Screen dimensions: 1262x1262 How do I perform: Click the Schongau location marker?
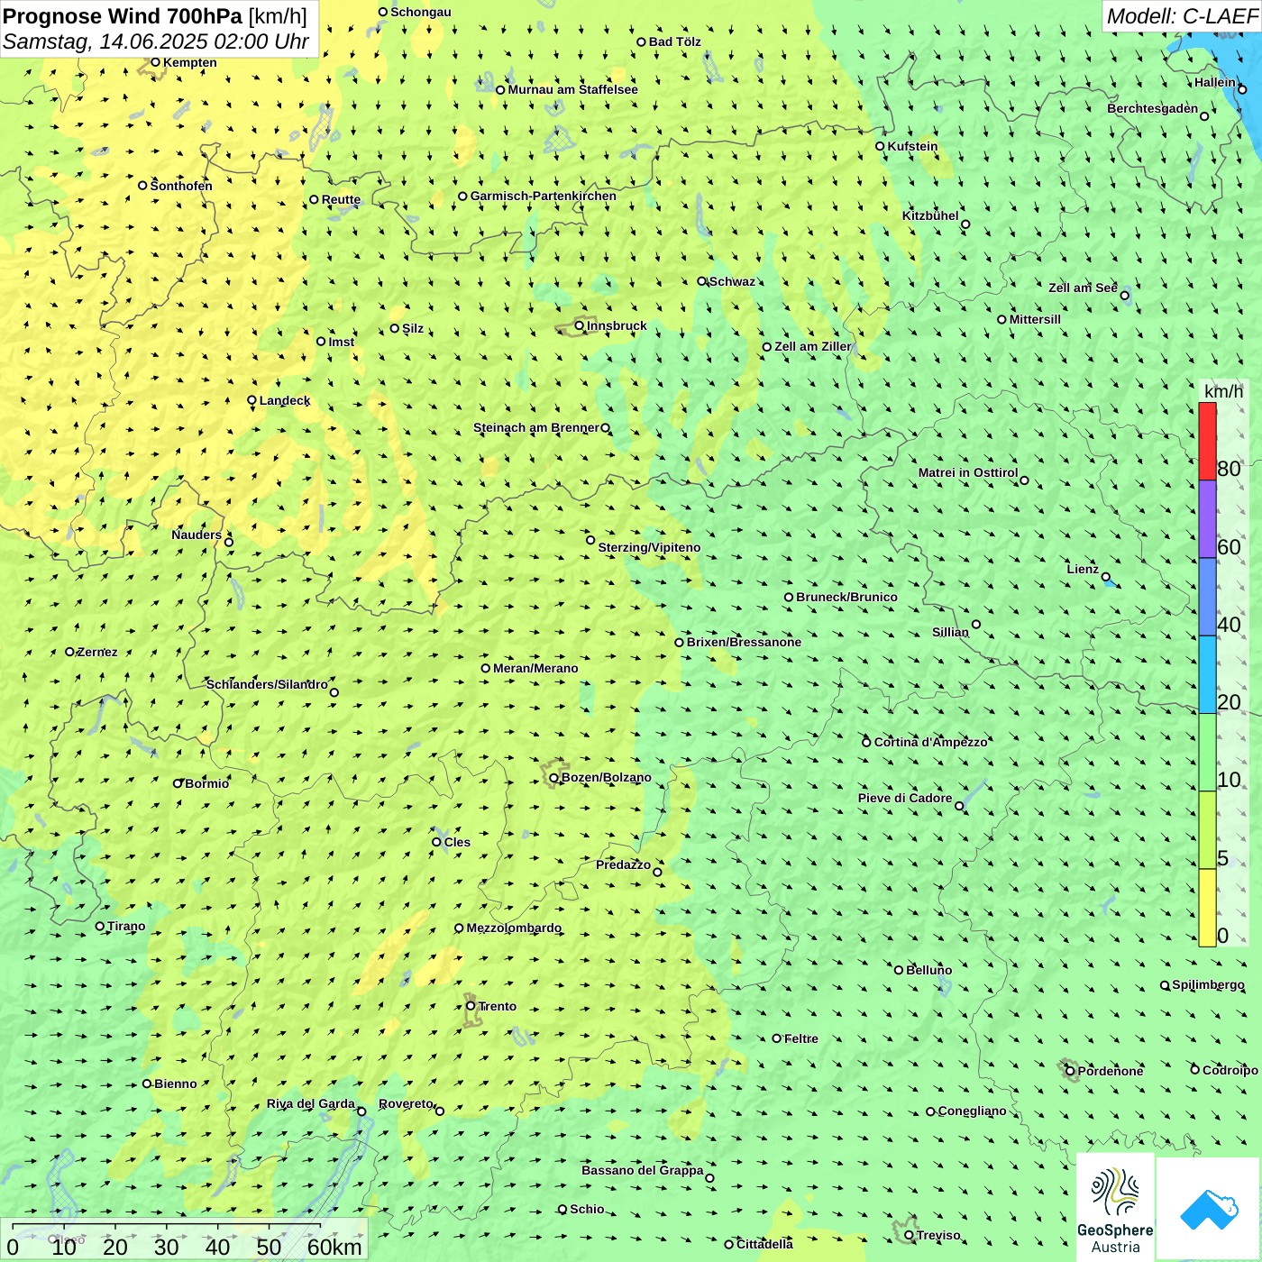383,12
